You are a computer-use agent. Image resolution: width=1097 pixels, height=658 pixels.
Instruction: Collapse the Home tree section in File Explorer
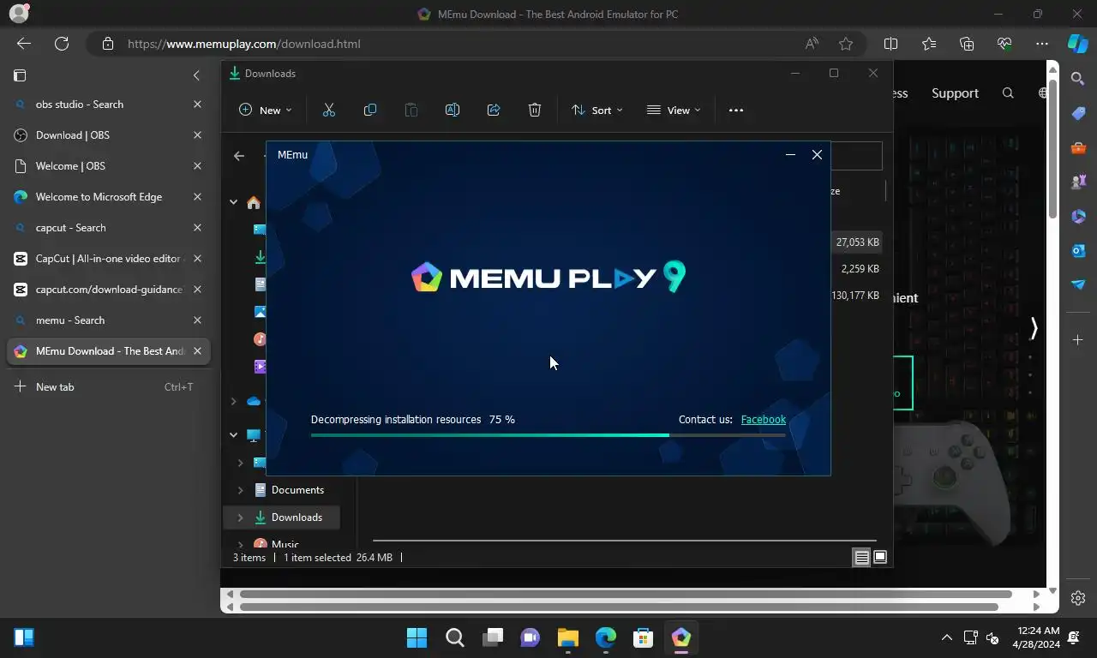[x=233, y=202]
